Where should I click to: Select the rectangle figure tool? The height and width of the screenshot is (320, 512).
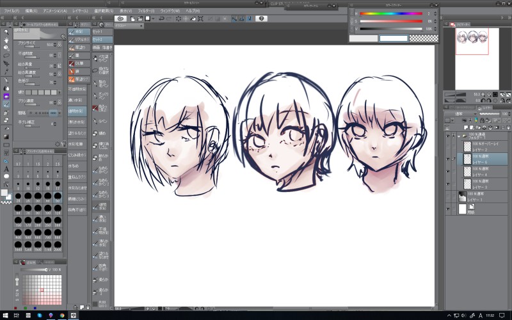[6, 145]
